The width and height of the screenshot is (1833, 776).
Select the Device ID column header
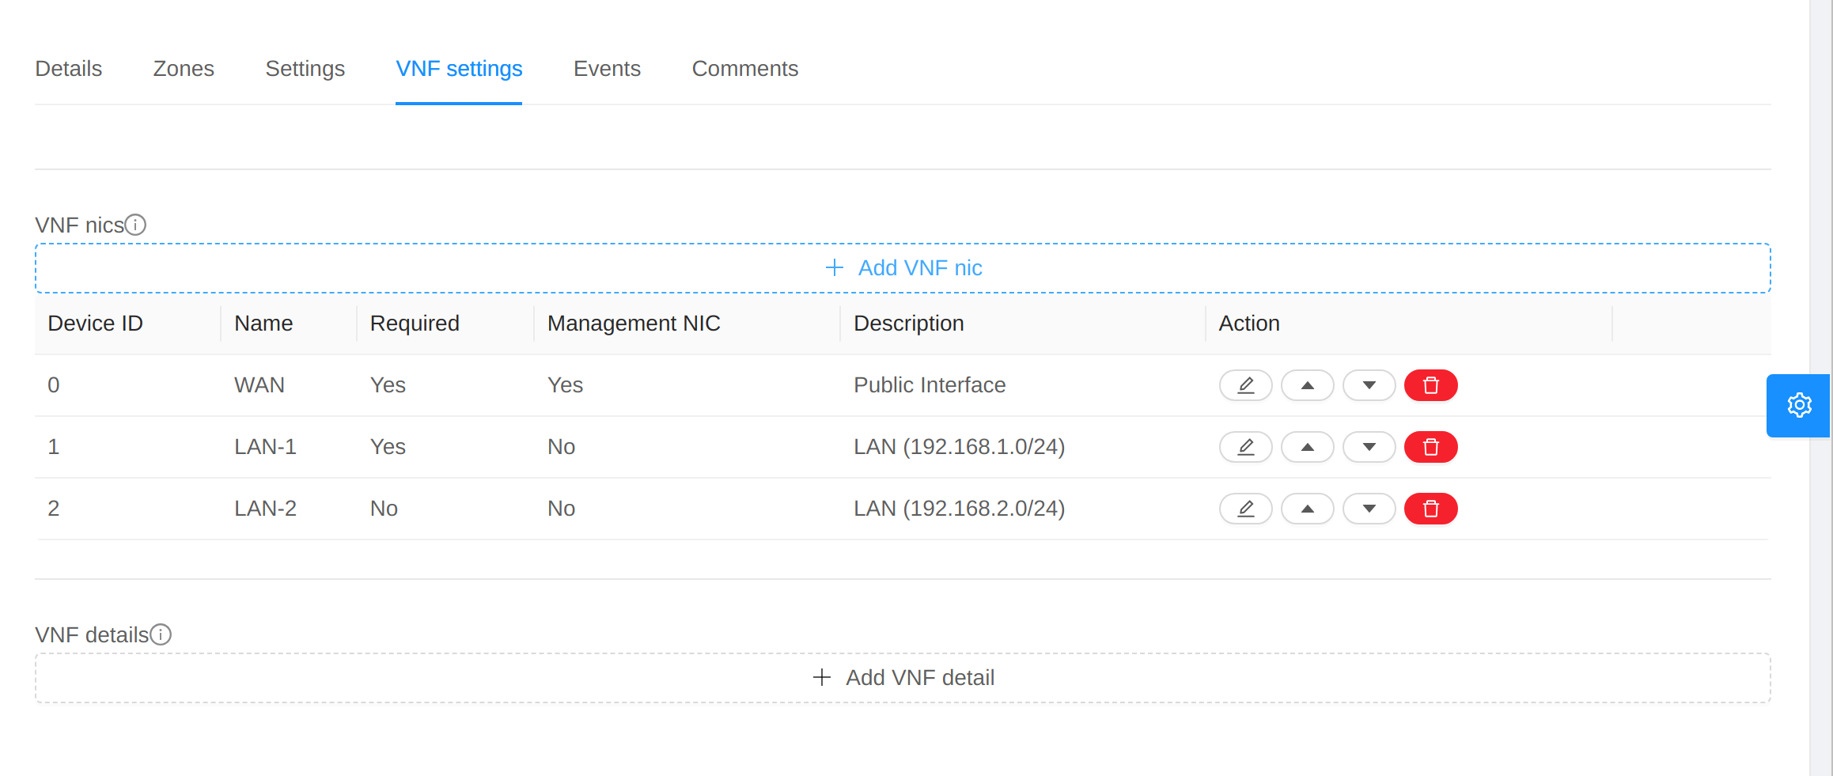click(x=95, y=323)
